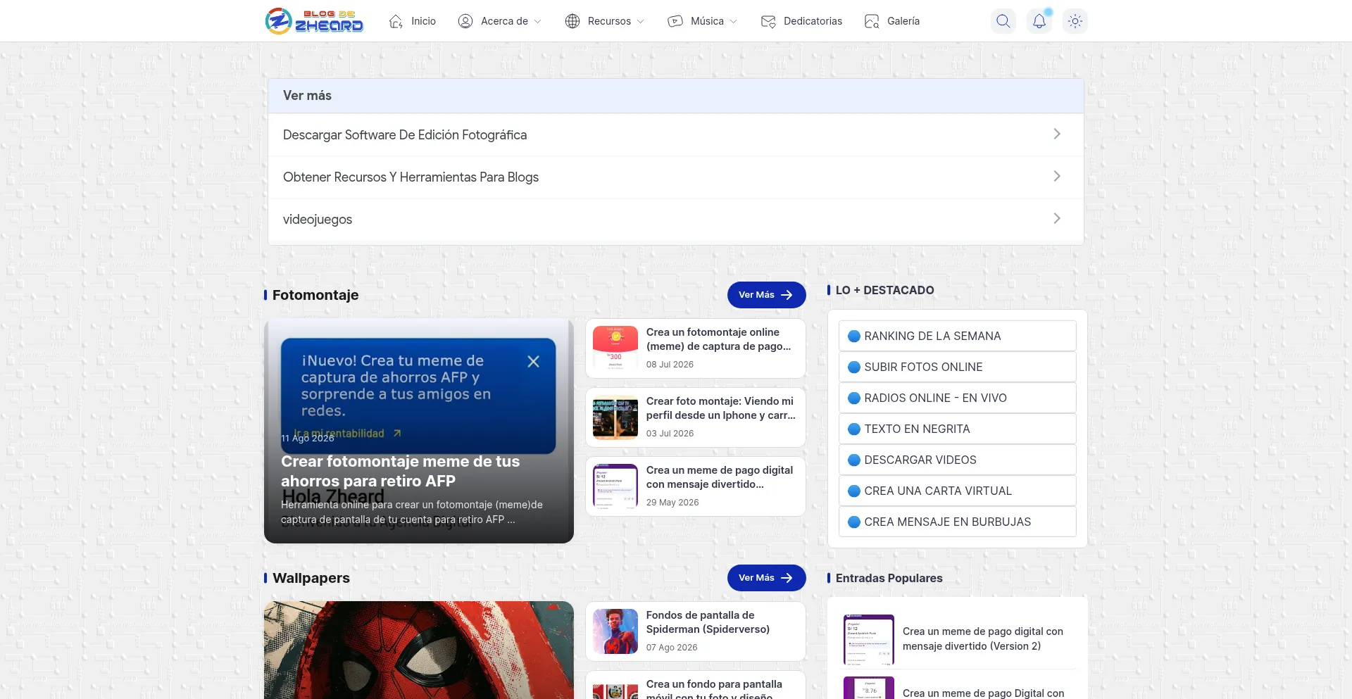Click the user icon beside Acerca de
This screenshot has width=1352, height=699.
tap(465, 21)
